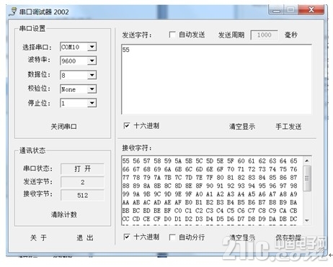Click the 55 text in send box

coord(126,50)
